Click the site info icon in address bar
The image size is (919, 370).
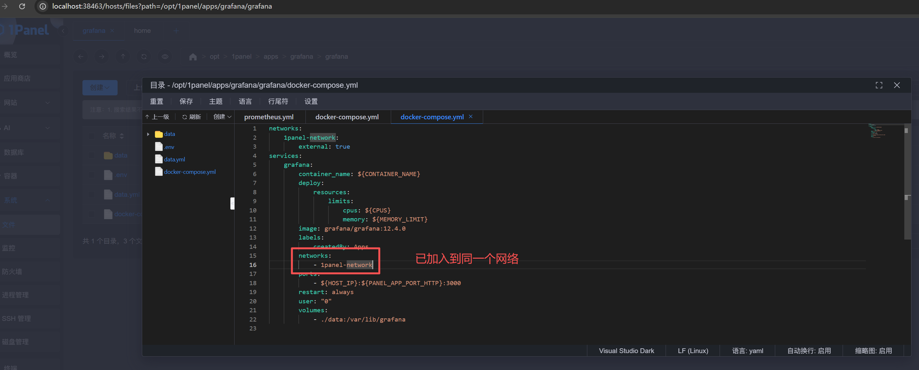click(x=42, y=6)
